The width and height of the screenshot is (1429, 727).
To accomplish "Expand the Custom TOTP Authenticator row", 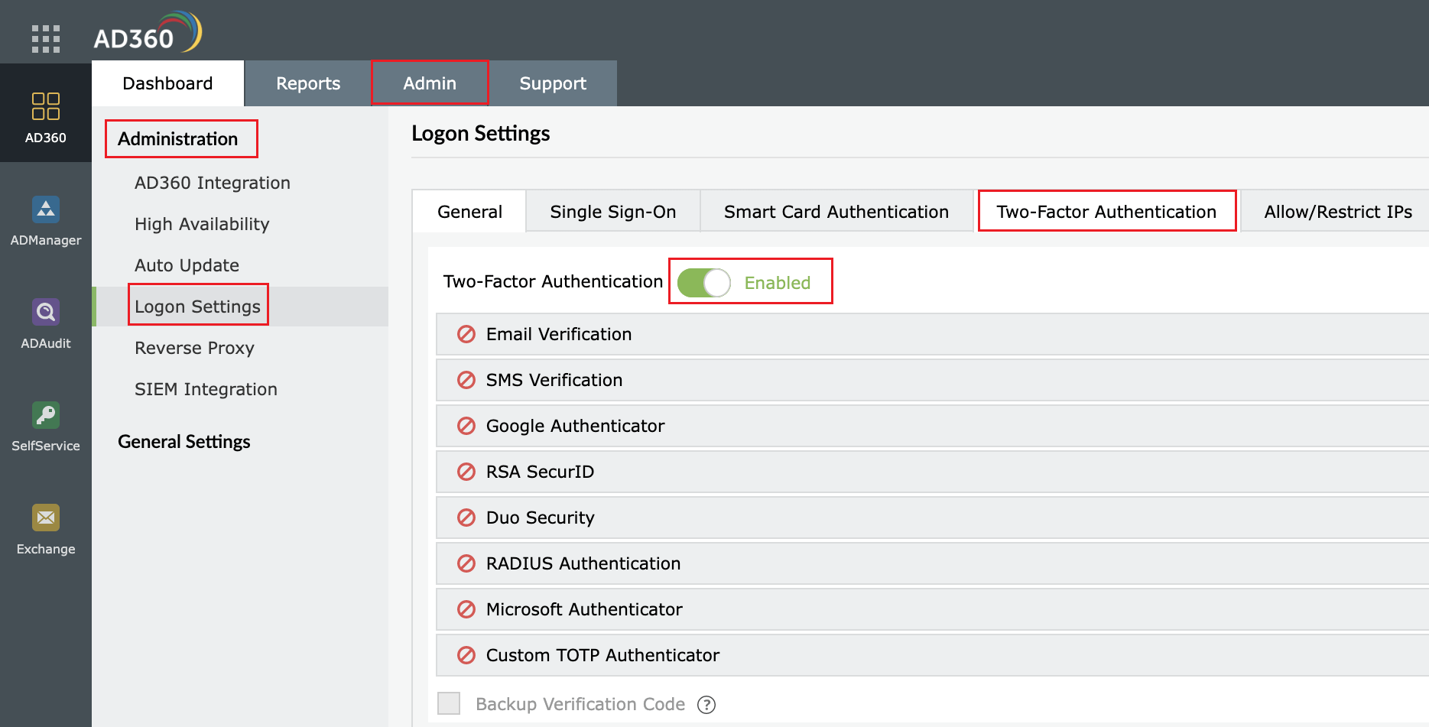I will pyautogui.click(x=602, y=655).
